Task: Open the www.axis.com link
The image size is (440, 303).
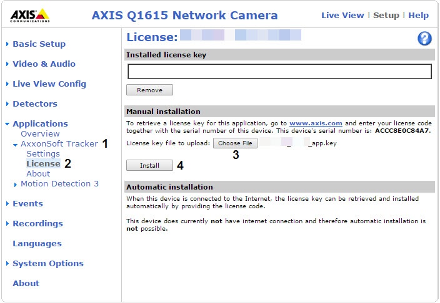Action: coord(307,124)
